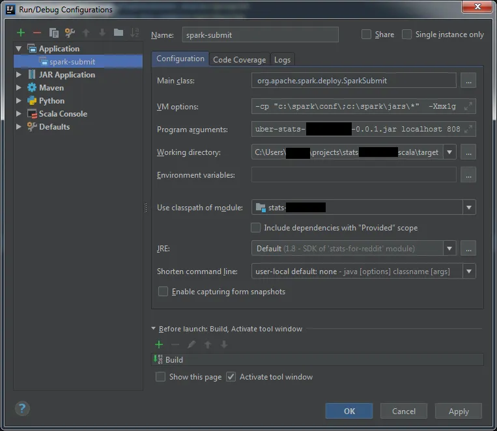Collapse Before launch section triangle
497x431 pixels.
(x=154, y=328)
